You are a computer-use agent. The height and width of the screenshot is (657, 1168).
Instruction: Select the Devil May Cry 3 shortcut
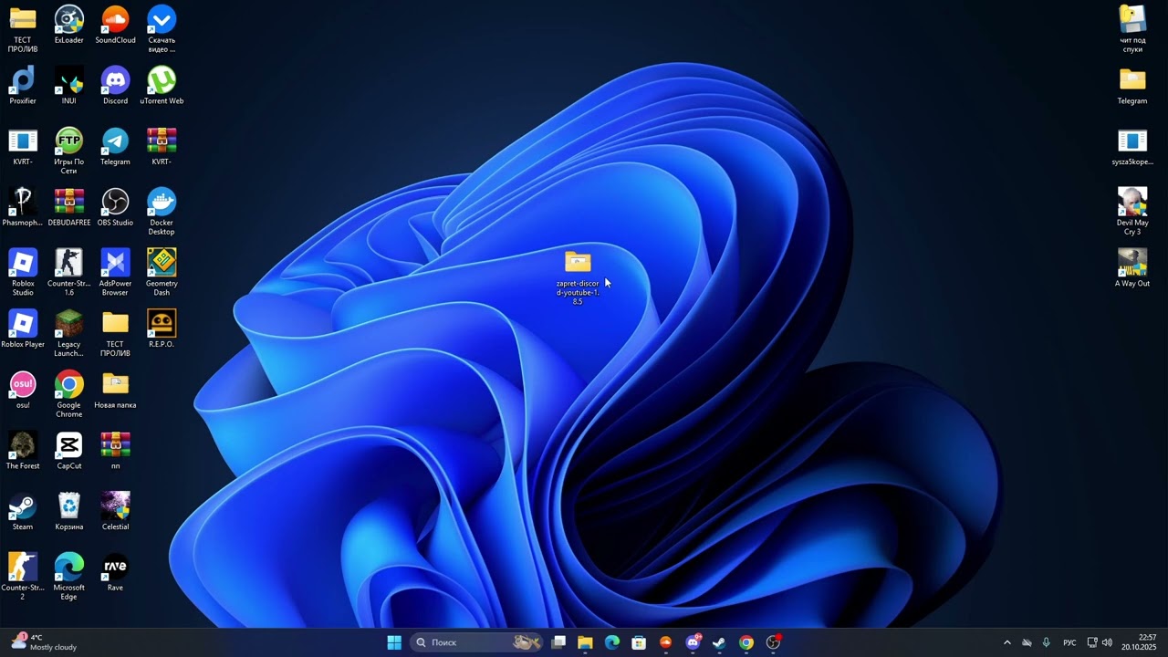click(x=1132, y=212)
